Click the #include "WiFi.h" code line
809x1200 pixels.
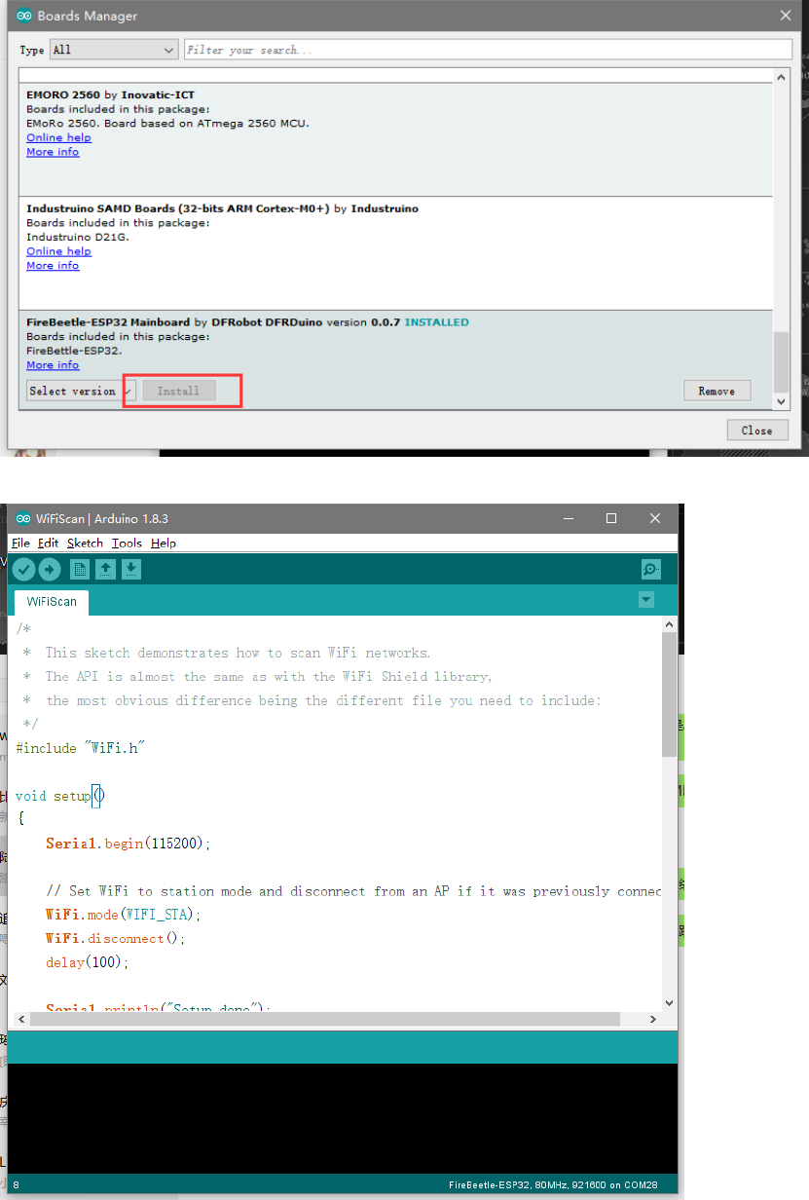81,748
